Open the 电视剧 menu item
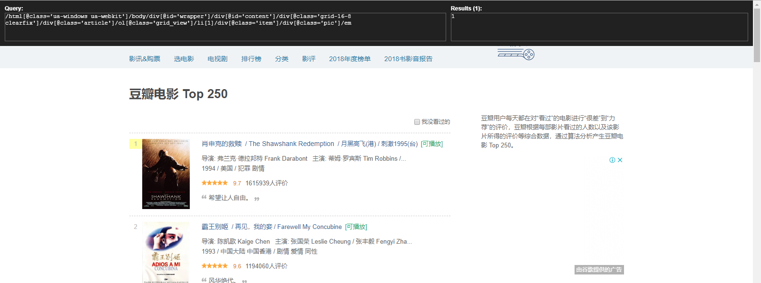761x283 pixels. (217, 59)
